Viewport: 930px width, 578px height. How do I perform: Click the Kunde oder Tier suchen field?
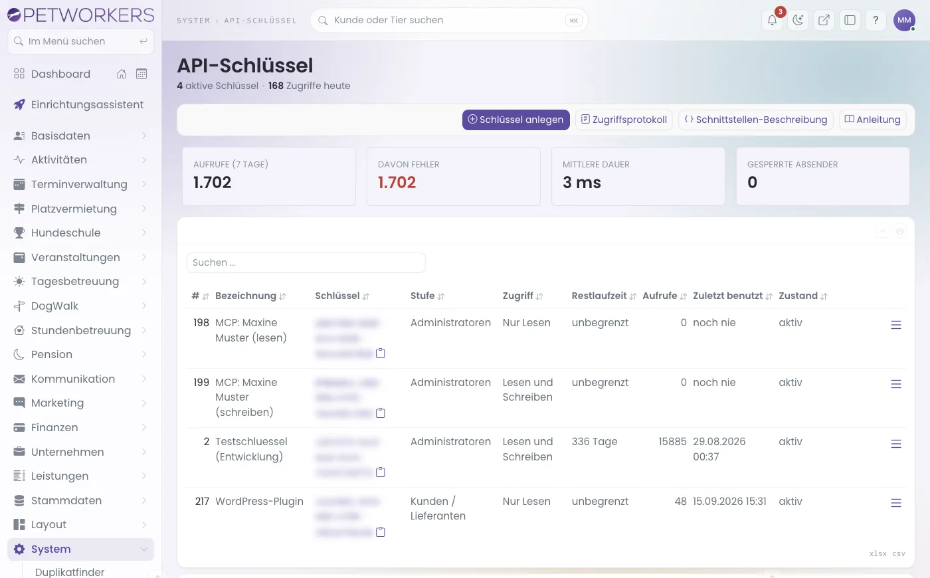coord(449,20)
